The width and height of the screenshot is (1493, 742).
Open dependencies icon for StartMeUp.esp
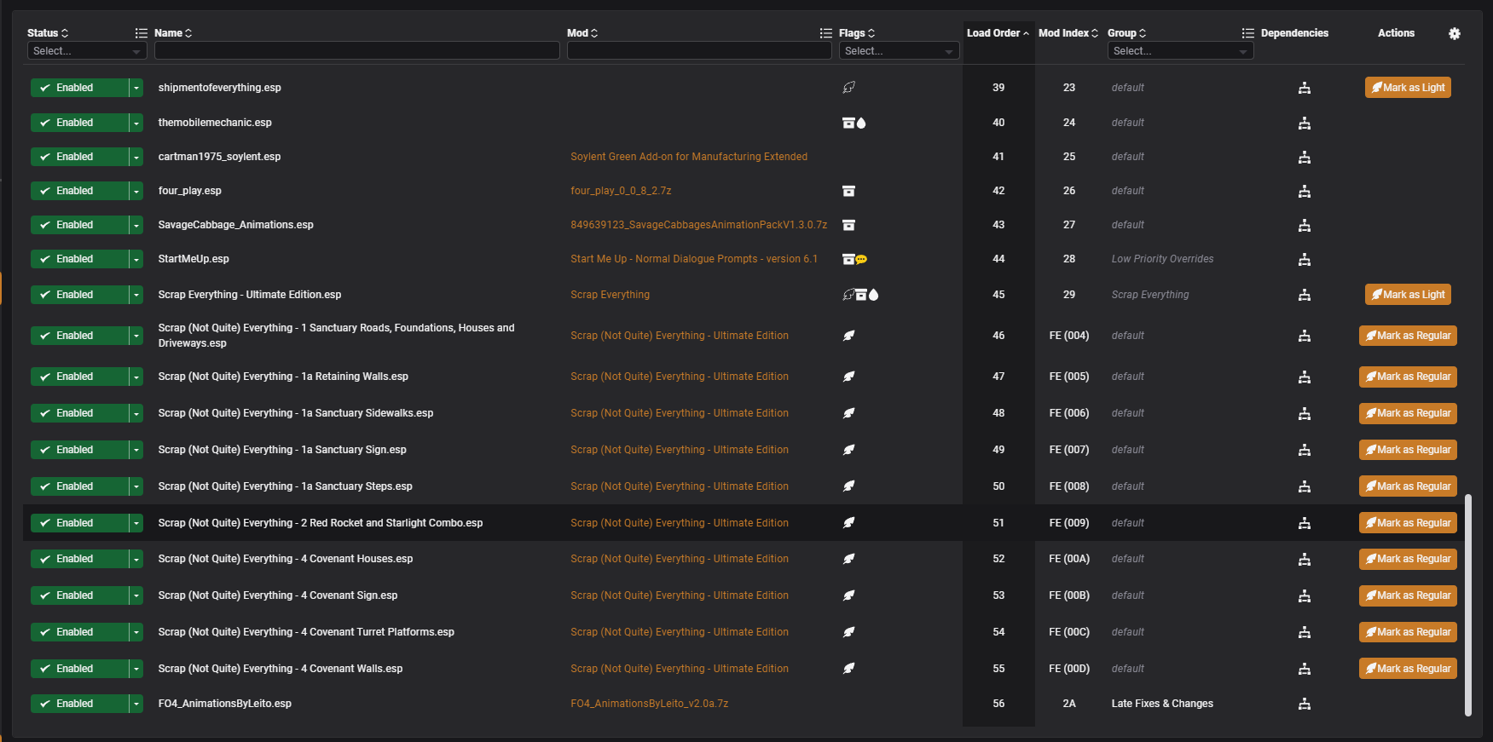click(x=1304, y=259)
